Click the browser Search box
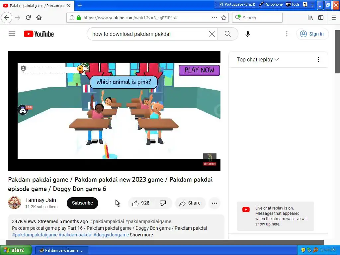The image size is (340, 255). tap(257, 18)
